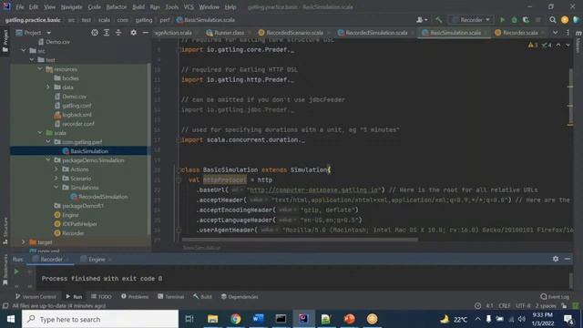Switch to Engine run tab
This screenshot has width=583, height=328.
point(97,259)
